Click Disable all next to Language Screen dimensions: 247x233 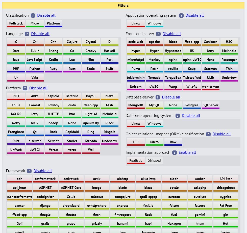40,34
